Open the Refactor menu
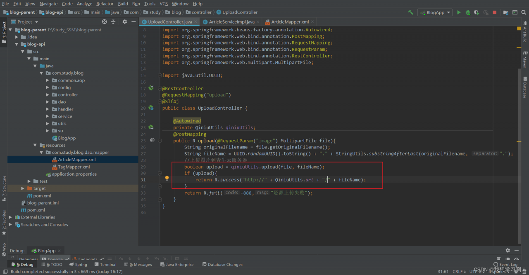The width and height of the screenshot is (529, 275). [x=105, y=4]
